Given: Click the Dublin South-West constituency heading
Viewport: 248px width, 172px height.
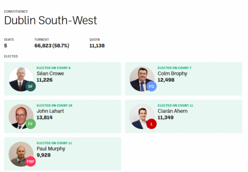Looking at the screenshot, I should click(51, 20).
